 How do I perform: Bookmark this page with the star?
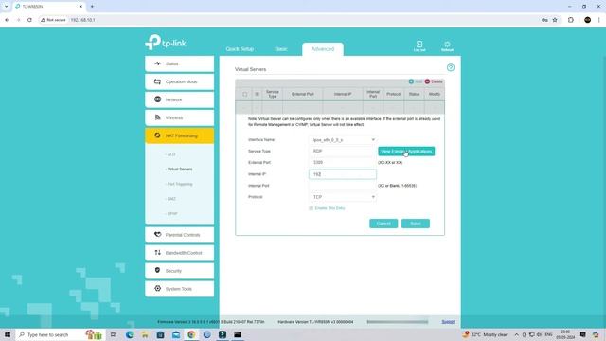point(555,20)
